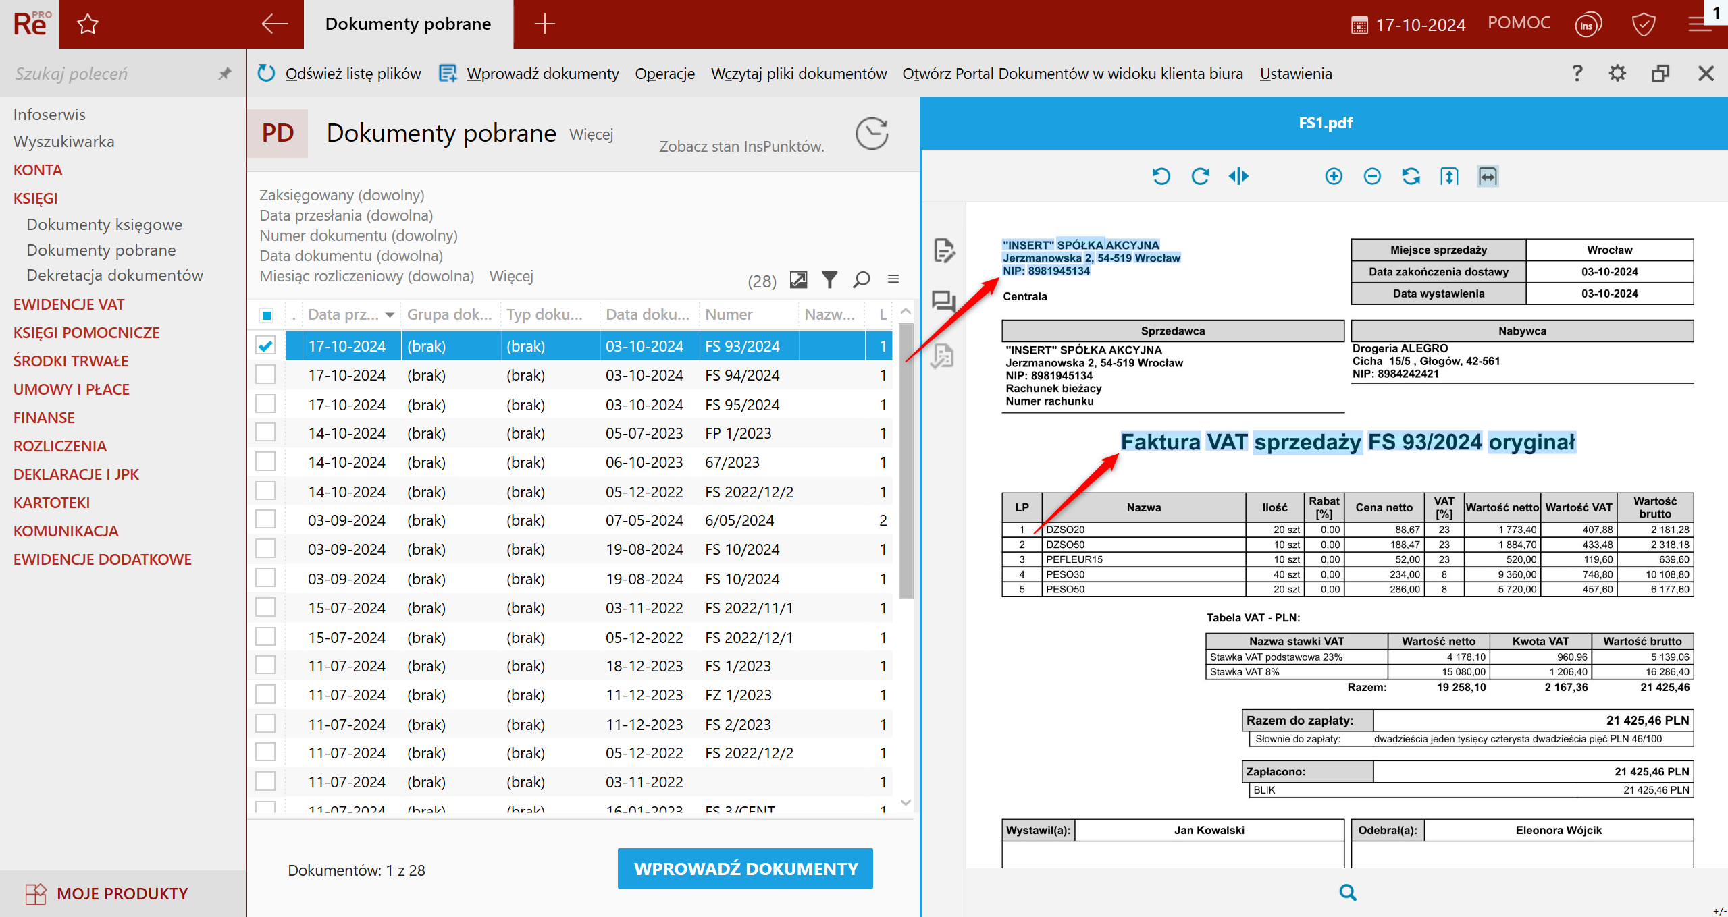The image size is (1728, 917).
Task: Rotate PDF preview left
Action: (1161, 177)
